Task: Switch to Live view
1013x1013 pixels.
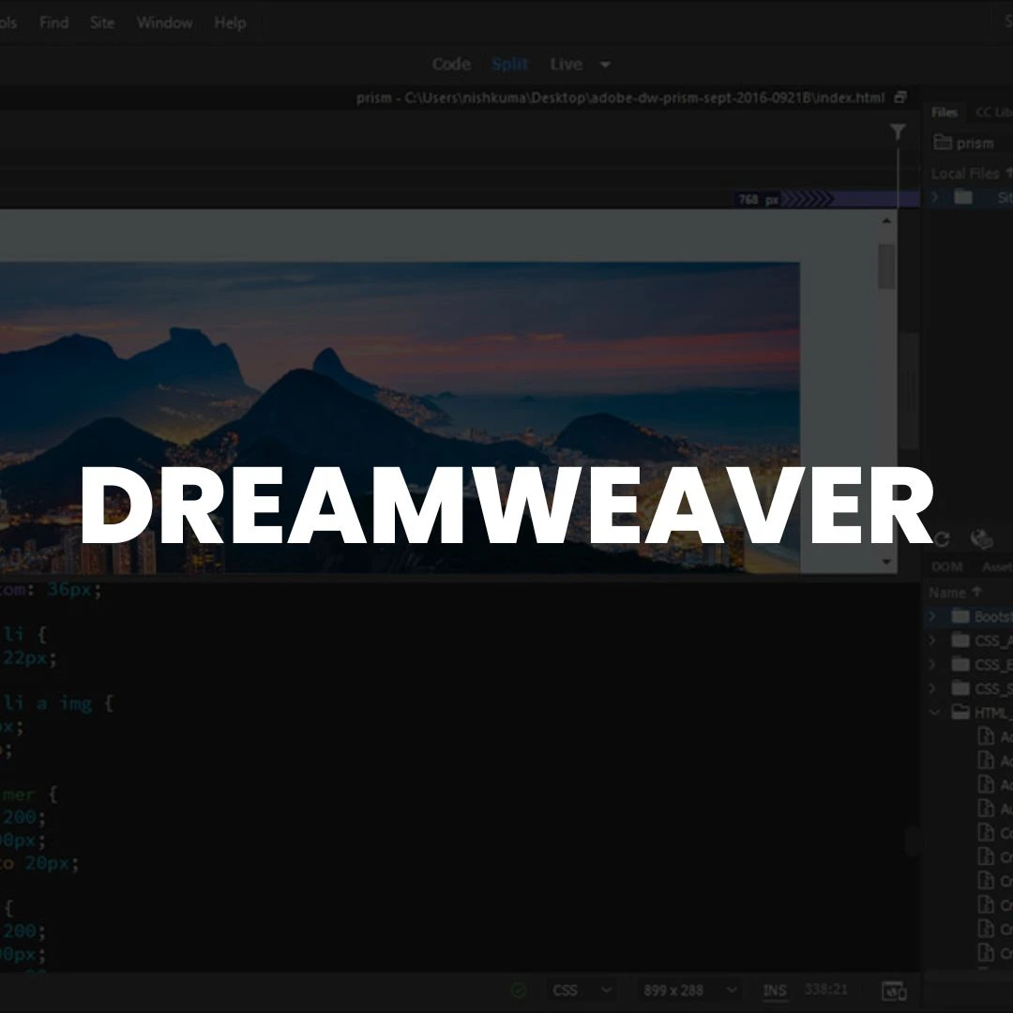Action: tap(565, 64)
